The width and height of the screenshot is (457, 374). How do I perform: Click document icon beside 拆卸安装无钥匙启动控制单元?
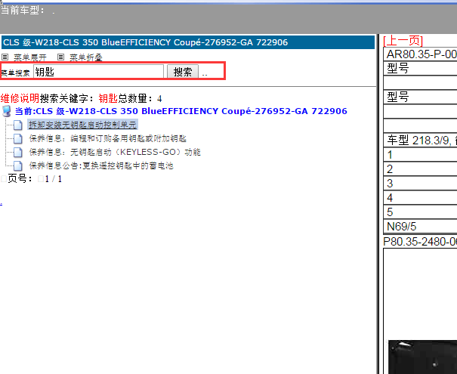pyautogui.click(x=18, y=125)
